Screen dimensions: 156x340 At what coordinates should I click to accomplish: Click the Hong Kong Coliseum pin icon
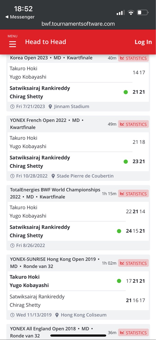coord(57,315)
